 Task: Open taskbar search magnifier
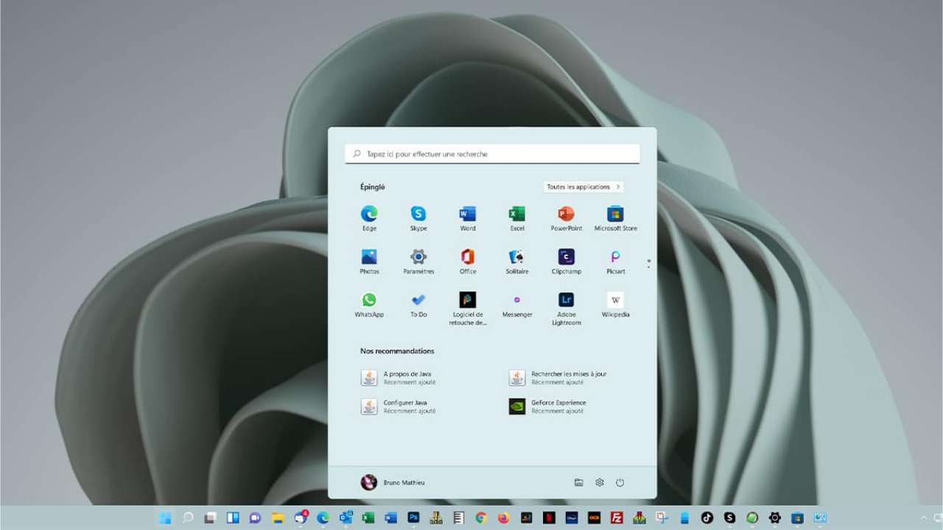(188, 517)
